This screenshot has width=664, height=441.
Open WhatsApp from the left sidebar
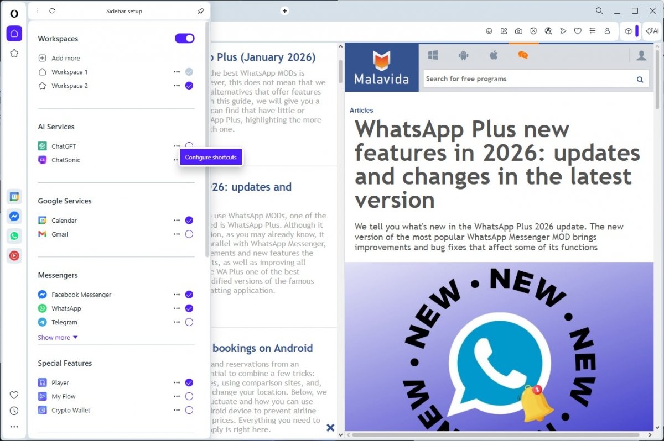(x=14, y=236)
